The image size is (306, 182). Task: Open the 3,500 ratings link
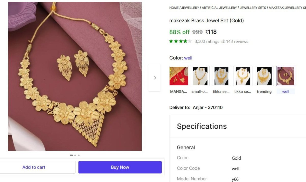point(207,41)
